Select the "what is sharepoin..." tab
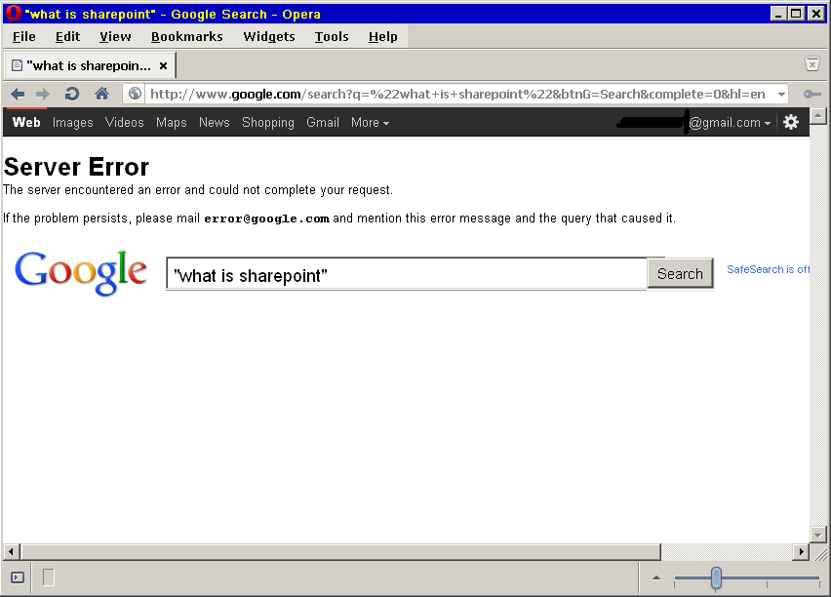Image resolution: width=831 pixels, height=597 pixels. coord(90,65)
